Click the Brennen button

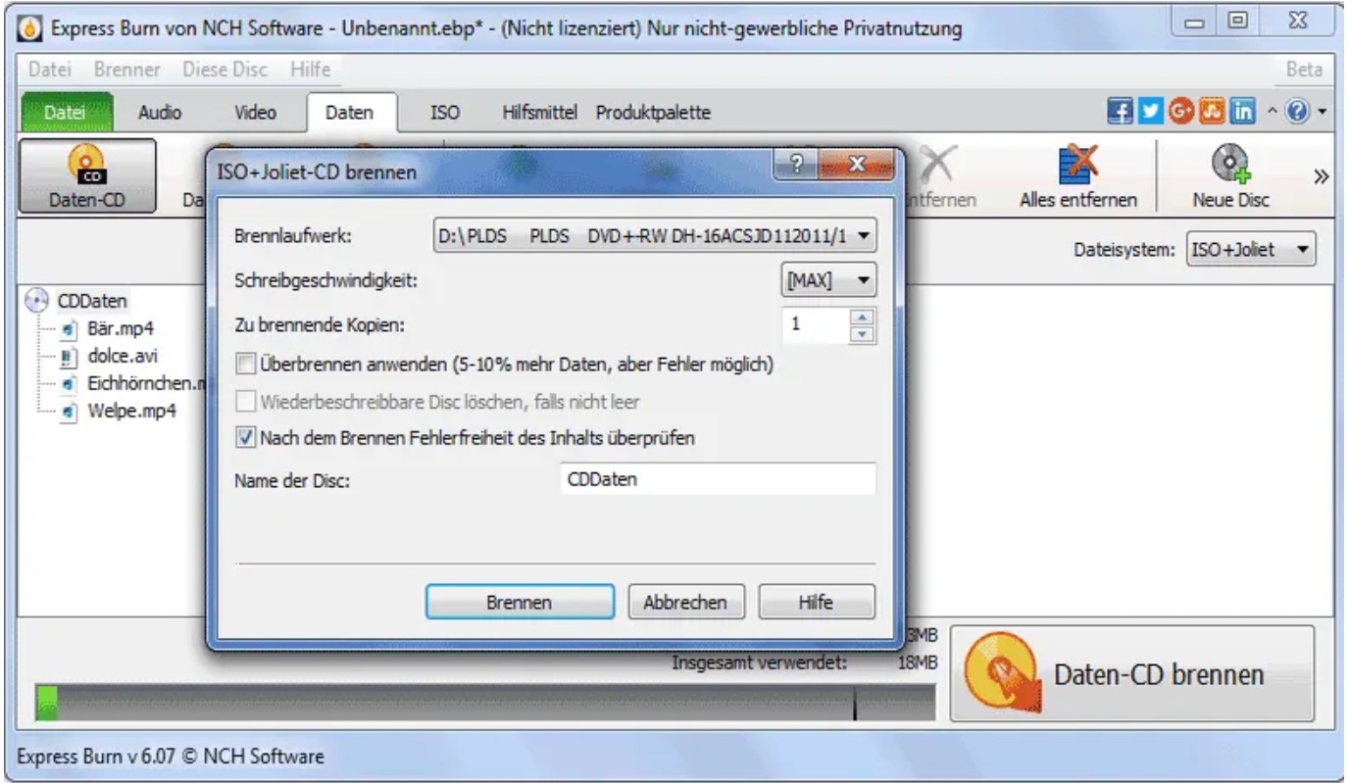tap(520, 602)
